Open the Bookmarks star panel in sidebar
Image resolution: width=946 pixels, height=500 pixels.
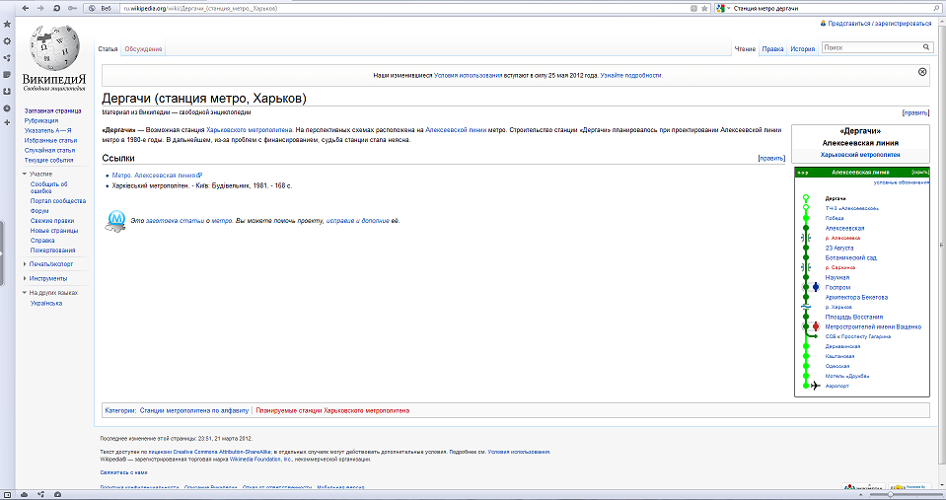(7, 24)
